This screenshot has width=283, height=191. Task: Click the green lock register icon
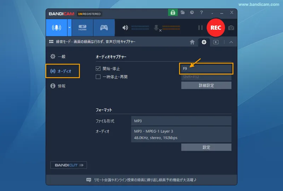coord(173,12)
